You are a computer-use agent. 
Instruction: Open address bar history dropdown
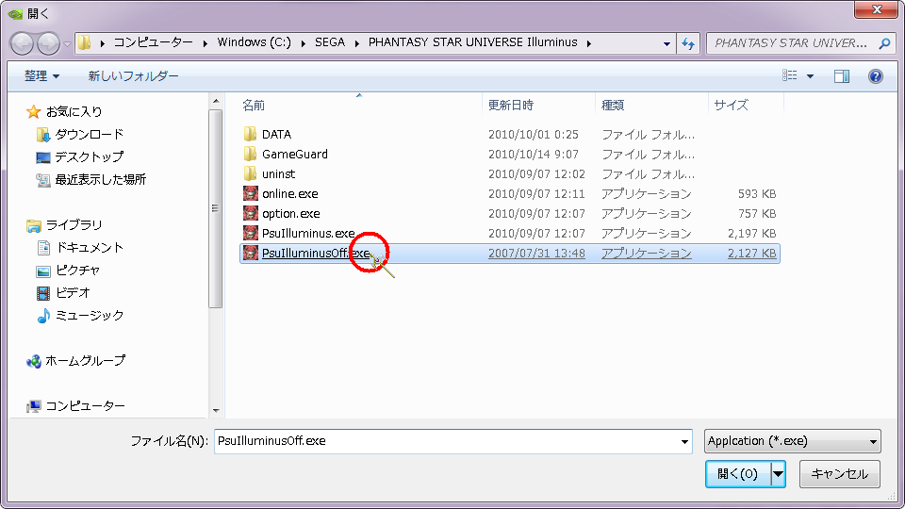coord(666,43)
